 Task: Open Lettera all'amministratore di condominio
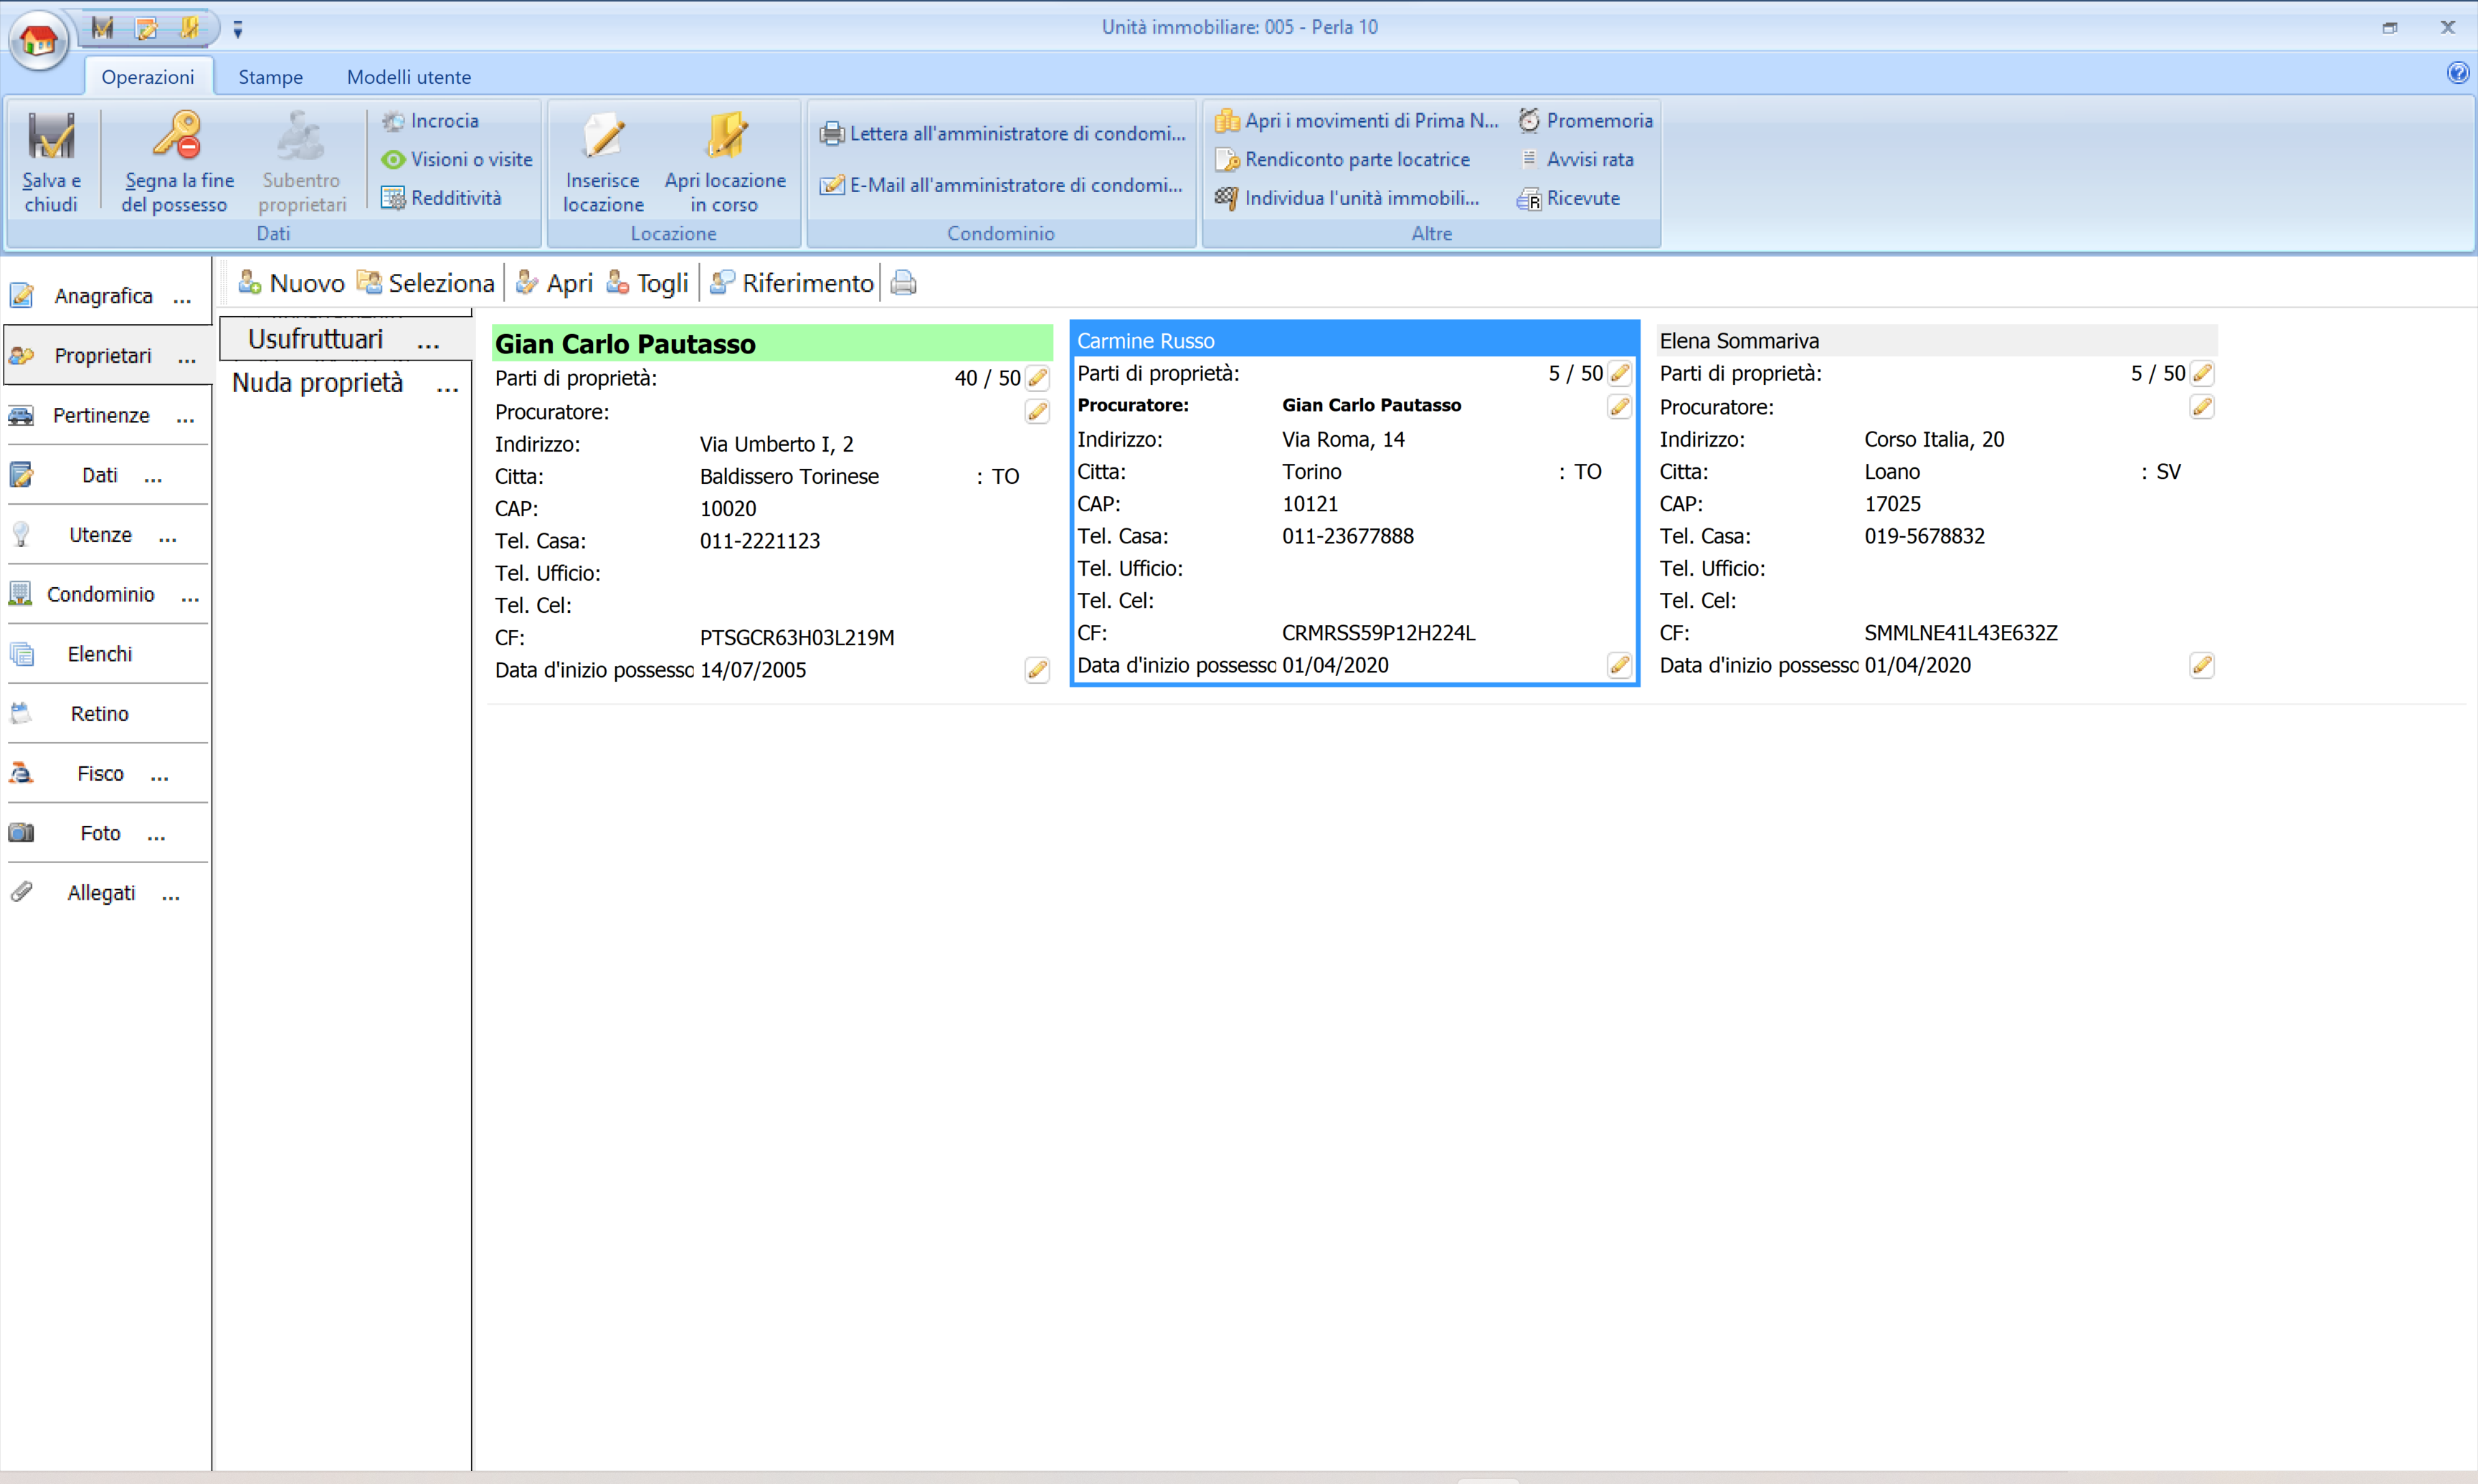pos(1002,133)
